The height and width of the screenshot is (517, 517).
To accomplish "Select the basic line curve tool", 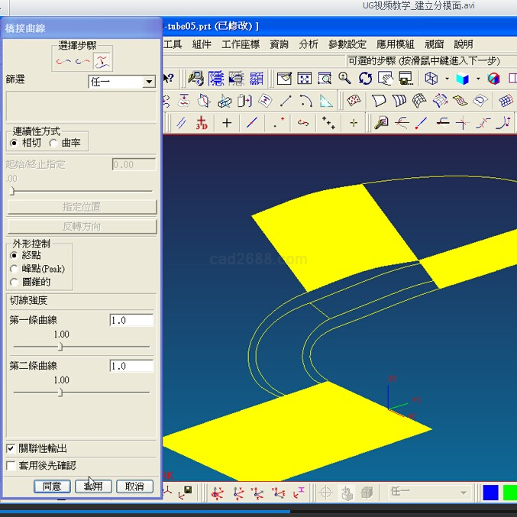I will tap(286, 101).
